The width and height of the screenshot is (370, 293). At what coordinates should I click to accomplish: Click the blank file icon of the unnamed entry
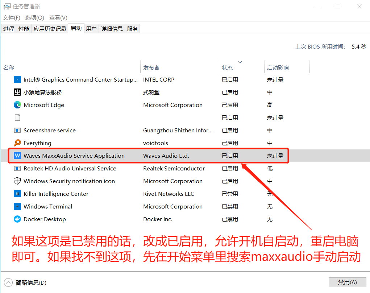17,117
